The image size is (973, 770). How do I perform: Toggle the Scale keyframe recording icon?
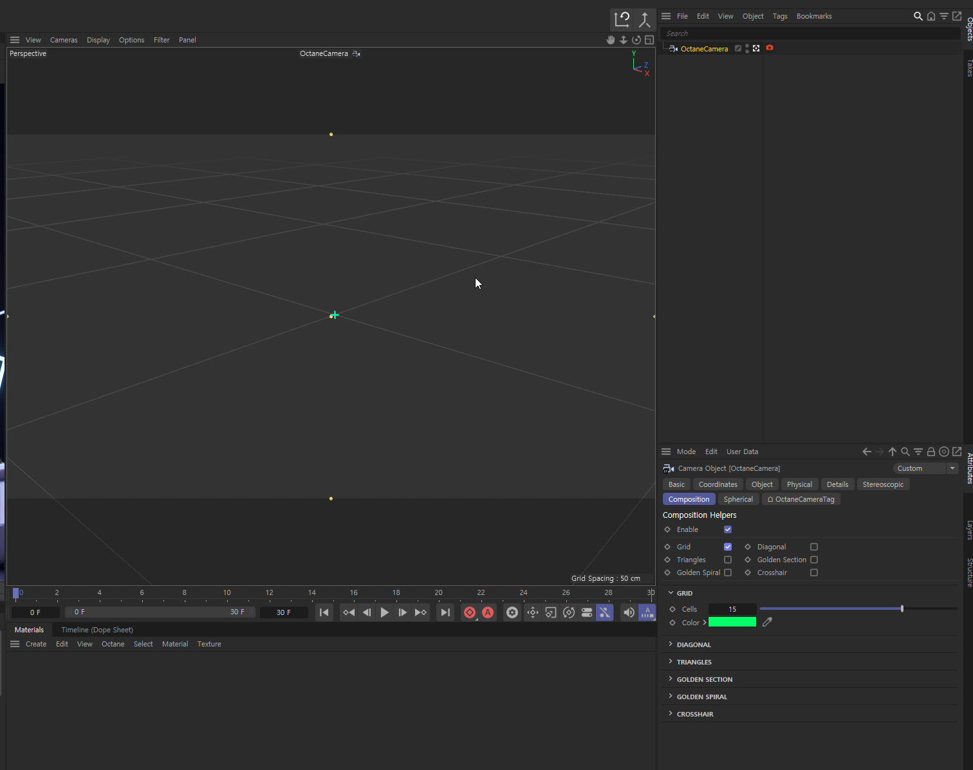click(551, 612)
